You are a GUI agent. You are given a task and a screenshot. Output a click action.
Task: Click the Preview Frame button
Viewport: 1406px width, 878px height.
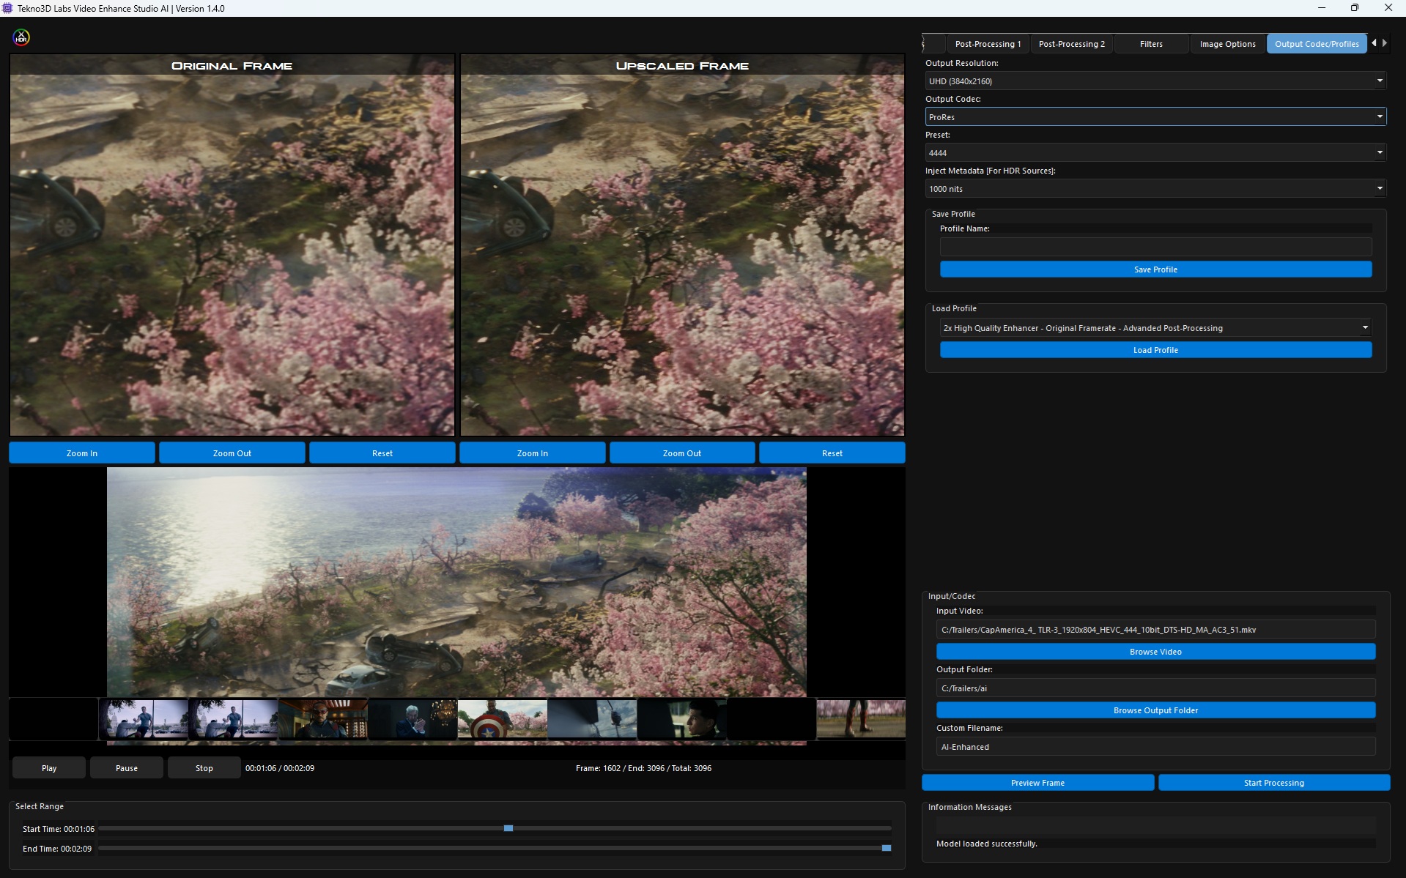pos(1037,783)
